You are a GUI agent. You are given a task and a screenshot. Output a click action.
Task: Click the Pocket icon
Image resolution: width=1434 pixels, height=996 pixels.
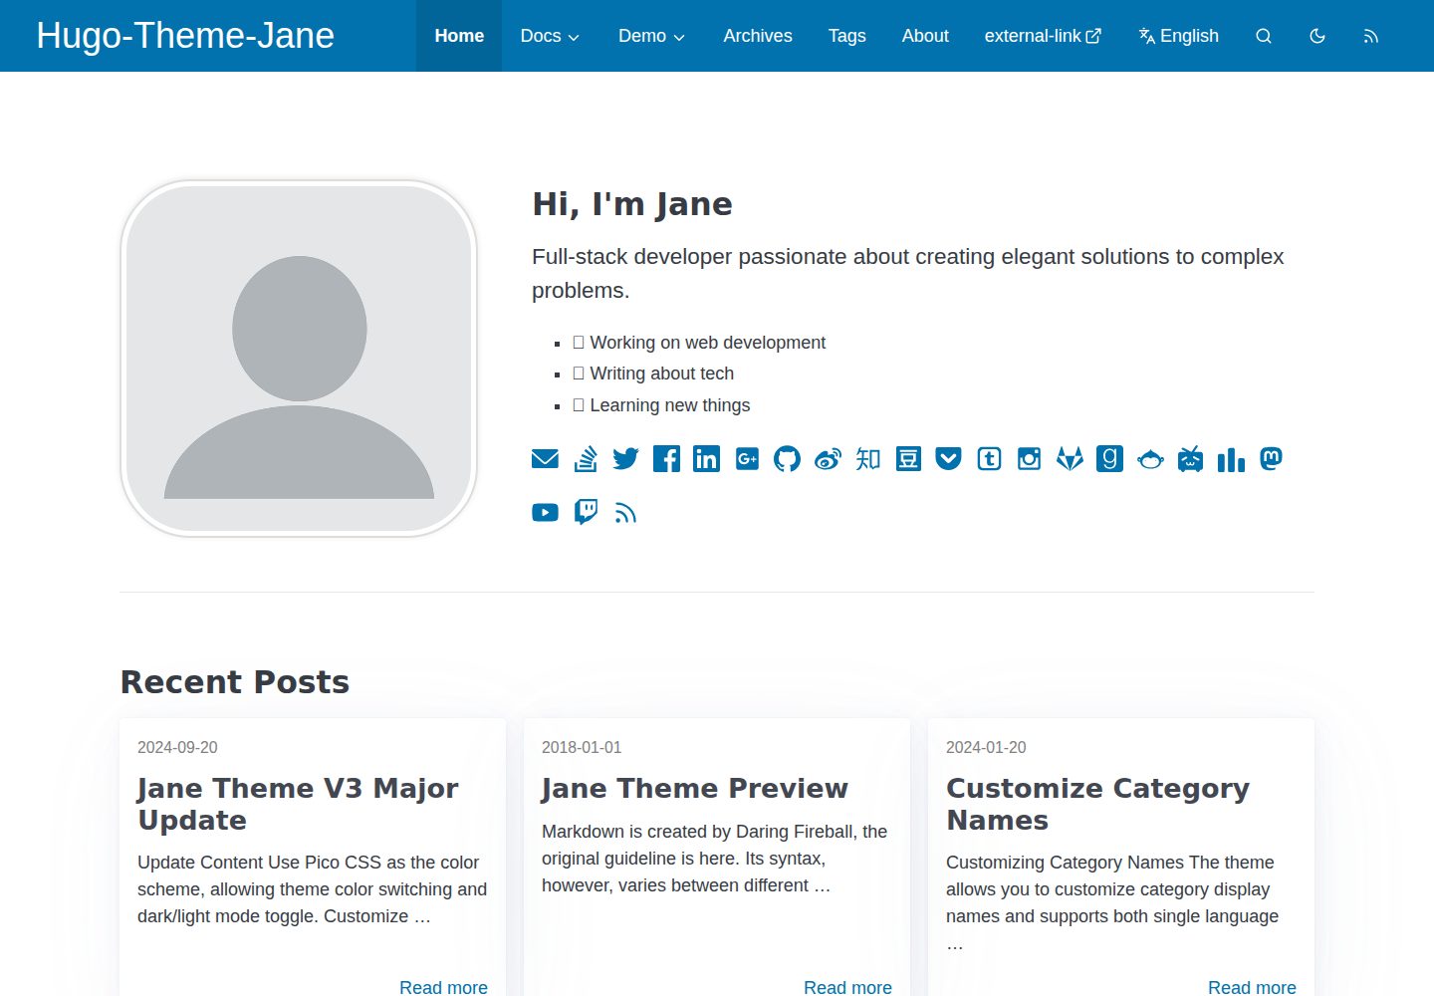(x=948, y=459)
